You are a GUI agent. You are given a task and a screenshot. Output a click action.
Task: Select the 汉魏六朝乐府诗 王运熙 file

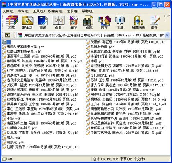point(40,95)
